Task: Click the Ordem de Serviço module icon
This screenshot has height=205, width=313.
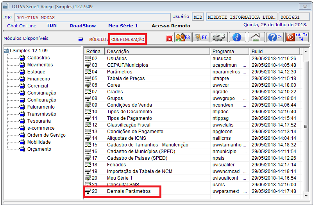Action: coord(22,135)
